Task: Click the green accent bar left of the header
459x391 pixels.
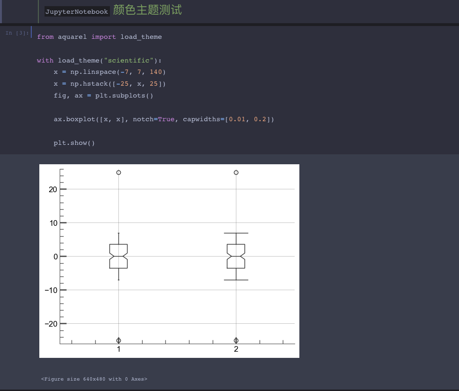Action: pyautogui.click(x=37, y=11)
